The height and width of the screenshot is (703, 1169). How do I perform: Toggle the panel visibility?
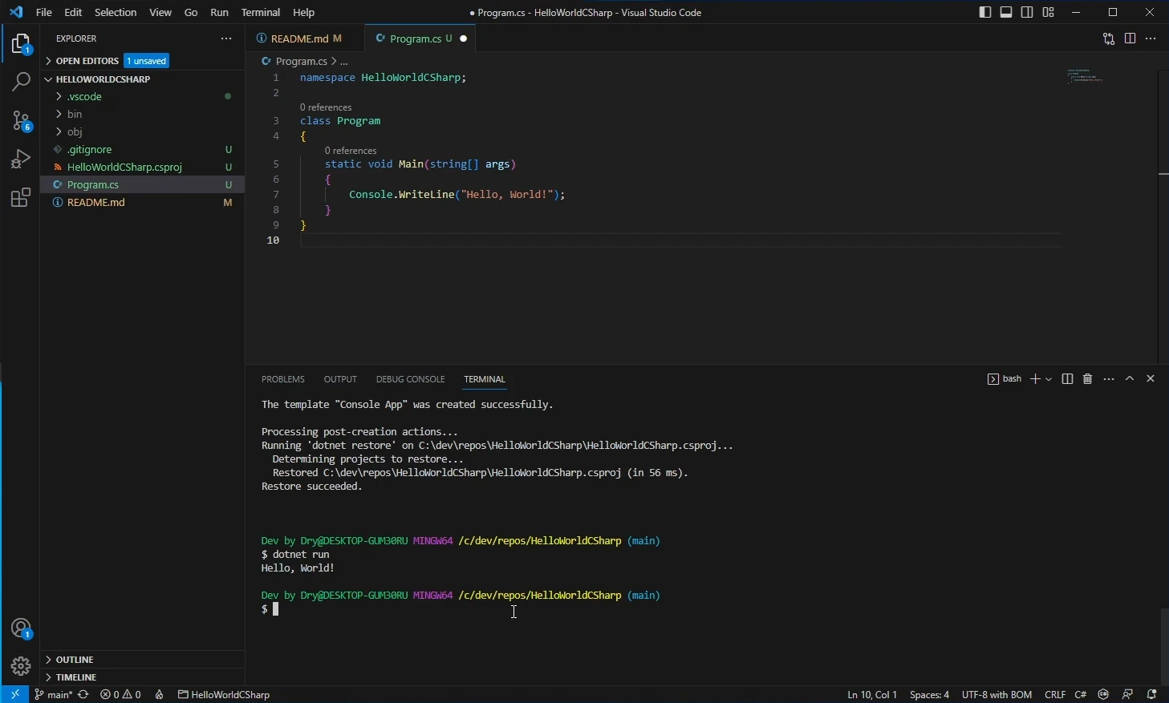[x=1006, y=12]
